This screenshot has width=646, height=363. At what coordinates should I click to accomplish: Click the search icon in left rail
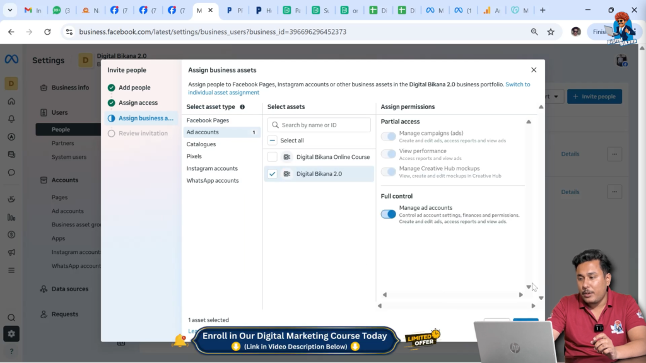pyautogui.click(x=11, y=318)
